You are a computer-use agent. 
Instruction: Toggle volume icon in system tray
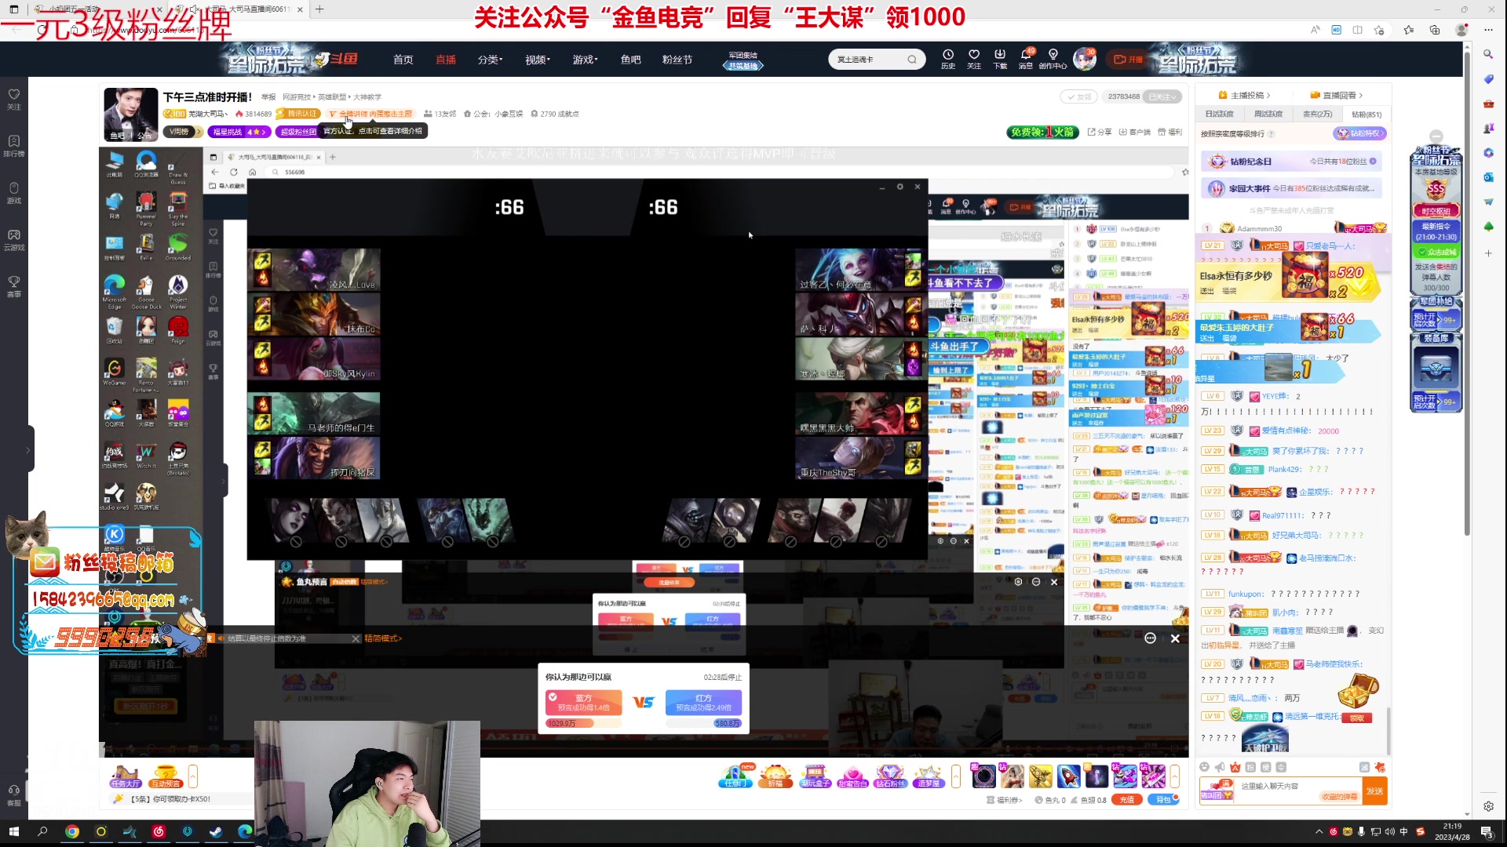click(1390, 831)
